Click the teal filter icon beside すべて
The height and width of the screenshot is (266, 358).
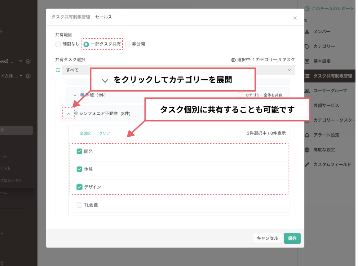pyautogui.click(x=57, y=70)
